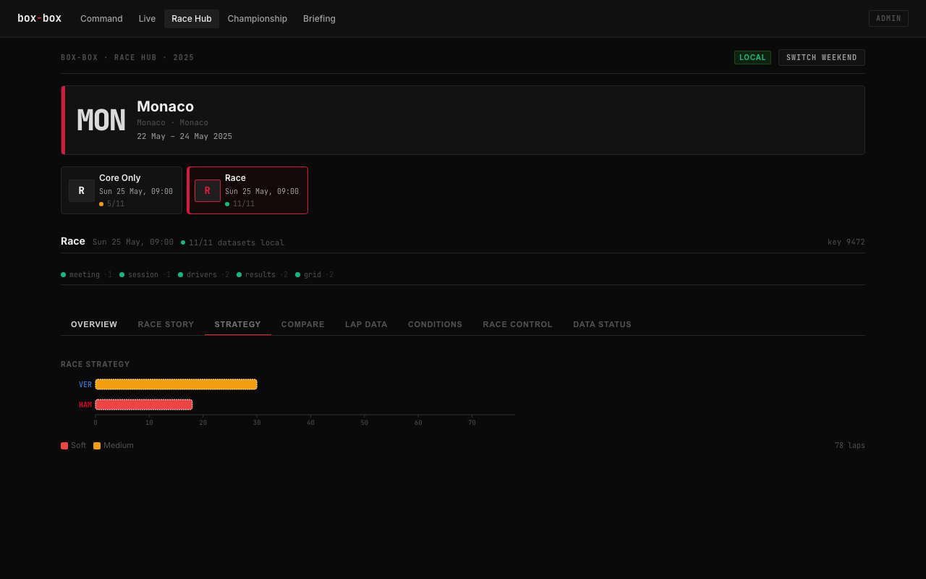The image size is (926, 579).
Task: Click the ADMIN button
Action: point(888,19)
